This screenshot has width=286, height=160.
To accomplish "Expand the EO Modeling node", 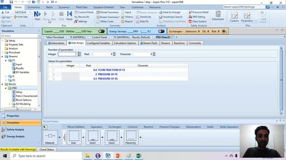I will 9,104.
